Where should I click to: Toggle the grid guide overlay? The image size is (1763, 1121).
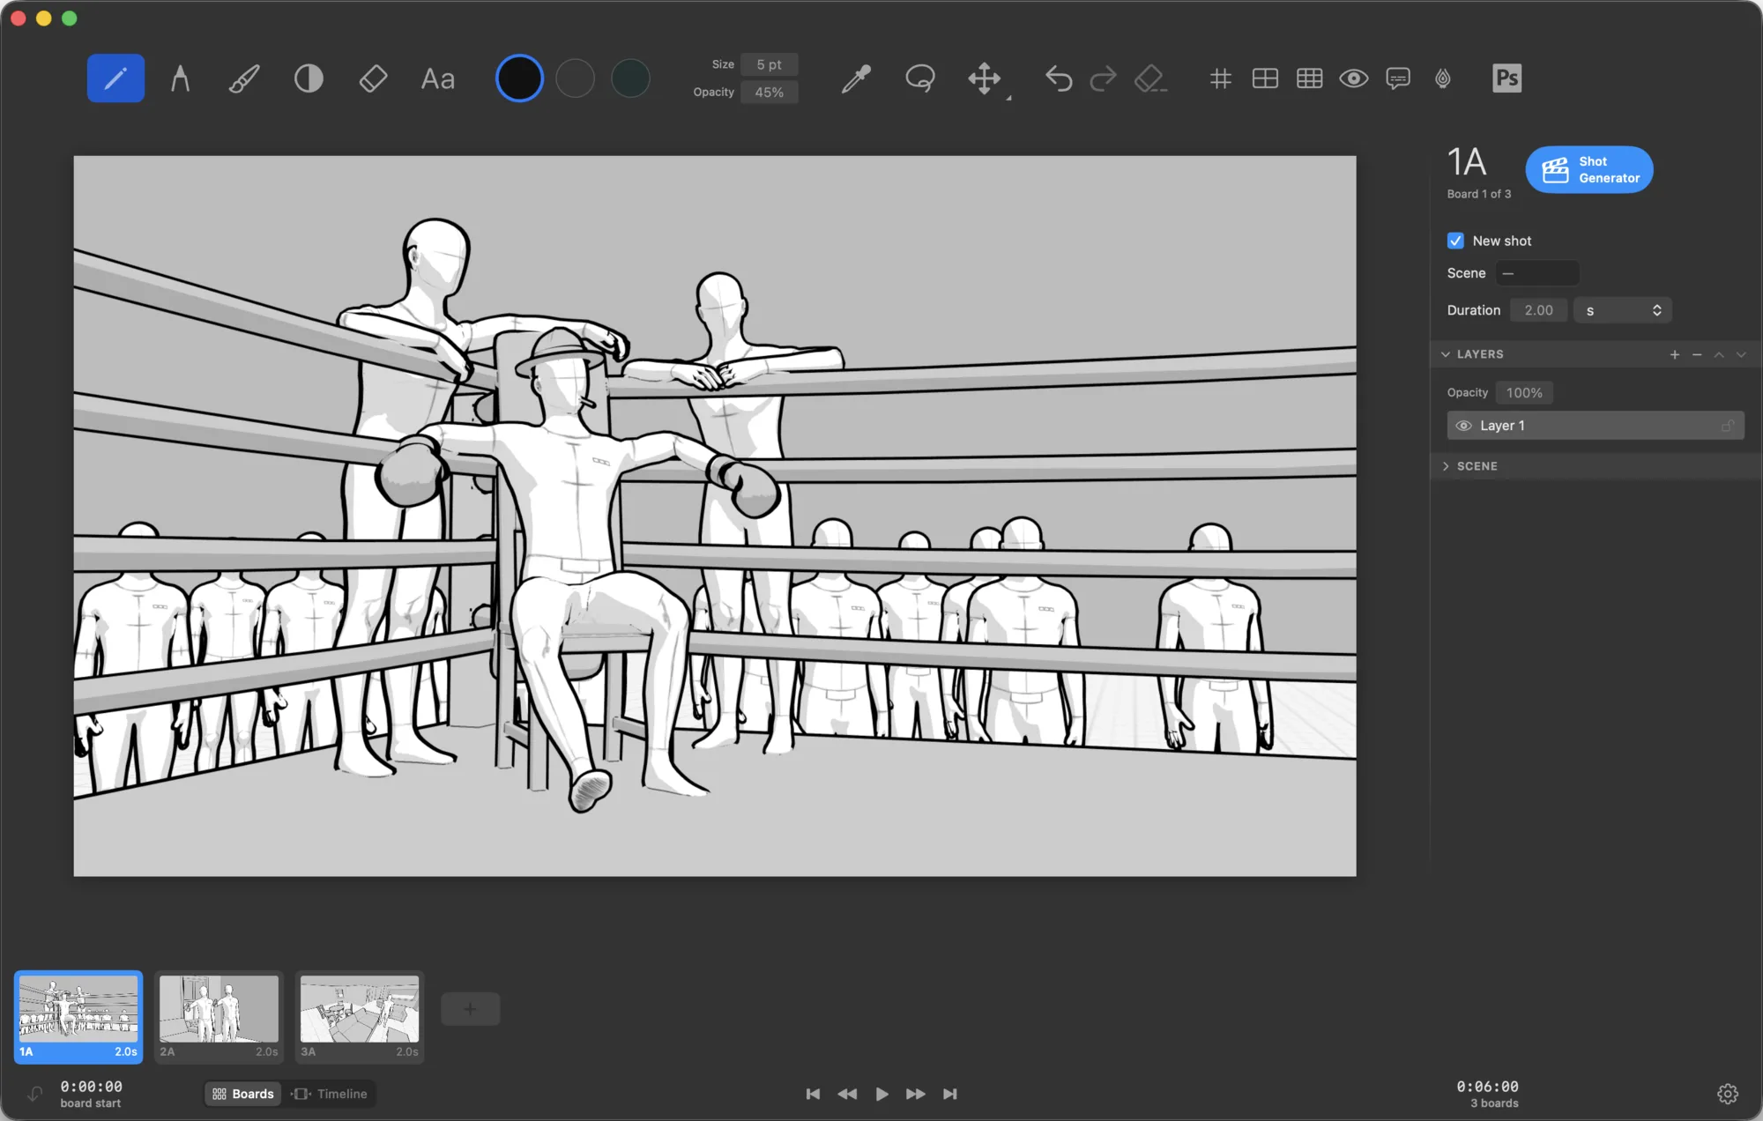(x=1221, y=78)
